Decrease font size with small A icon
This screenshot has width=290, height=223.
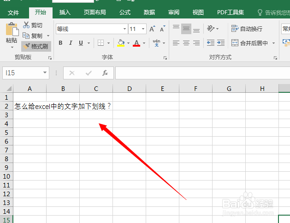coord(162,29)
